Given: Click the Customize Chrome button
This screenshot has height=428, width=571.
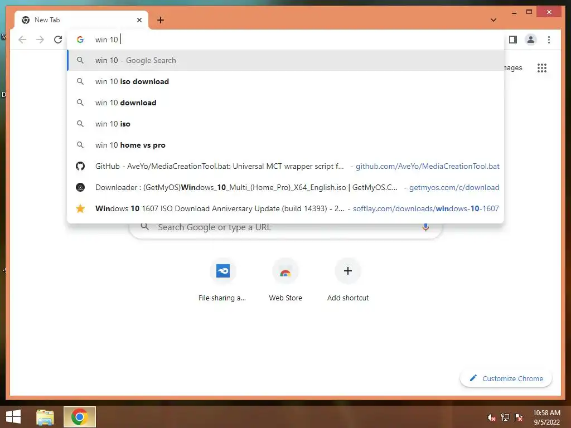Looking at the screenshot, I should tap(506, 378).
